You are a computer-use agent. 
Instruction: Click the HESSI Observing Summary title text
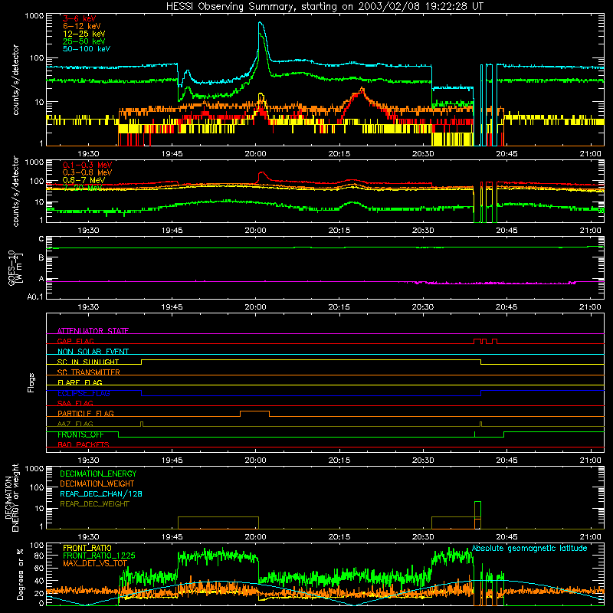[x=324, y=7]
